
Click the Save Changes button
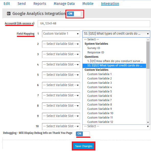coord(84,146)
